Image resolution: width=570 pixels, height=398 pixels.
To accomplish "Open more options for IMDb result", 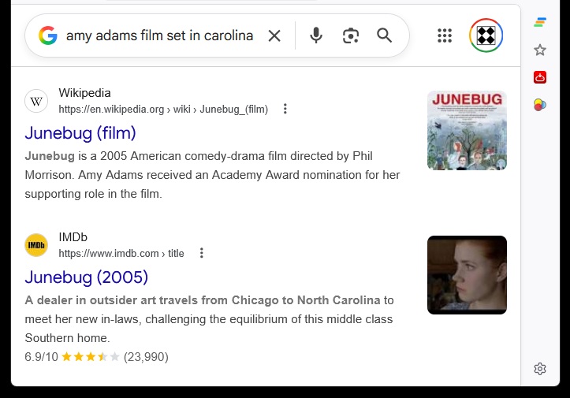I will [202, 253].
